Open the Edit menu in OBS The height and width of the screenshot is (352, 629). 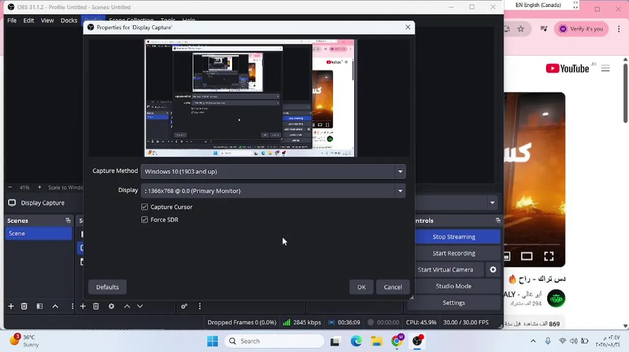tap(28, 20)
